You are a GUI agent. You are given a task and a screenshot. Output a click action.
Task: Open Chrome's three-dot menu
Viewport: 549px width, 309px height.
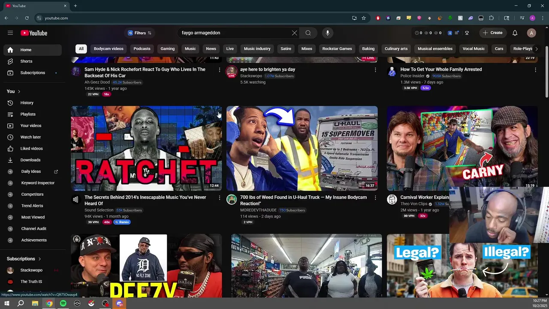click(543, 18)
